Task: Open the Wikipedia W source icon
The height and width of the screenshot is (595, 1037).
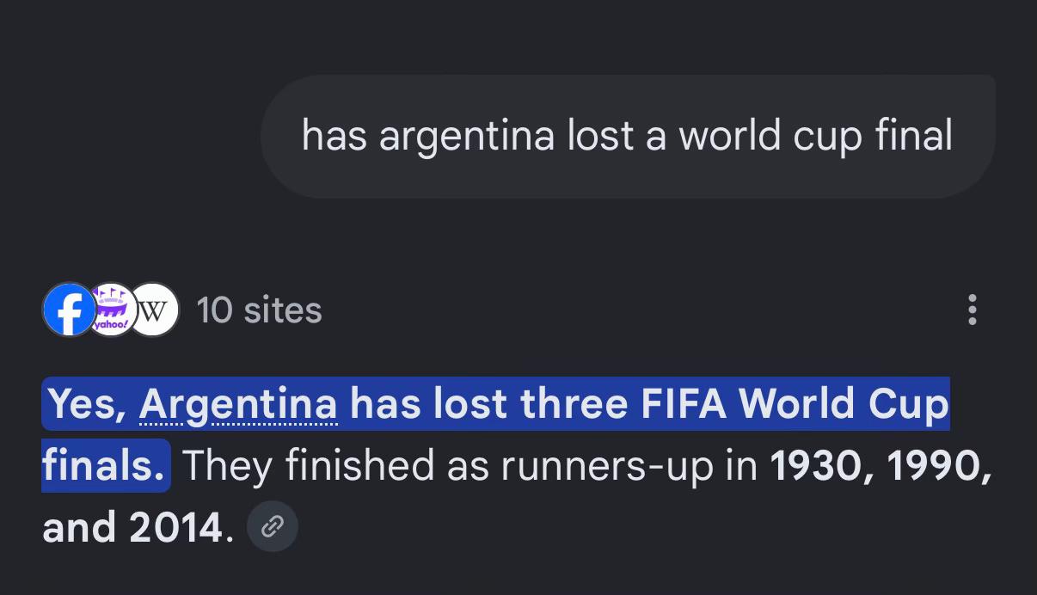Action: coord(153,310)
